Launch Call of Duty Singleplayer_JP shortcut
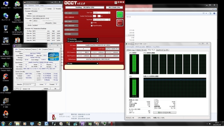Screen dimensions: 224x140 point(17,30)
